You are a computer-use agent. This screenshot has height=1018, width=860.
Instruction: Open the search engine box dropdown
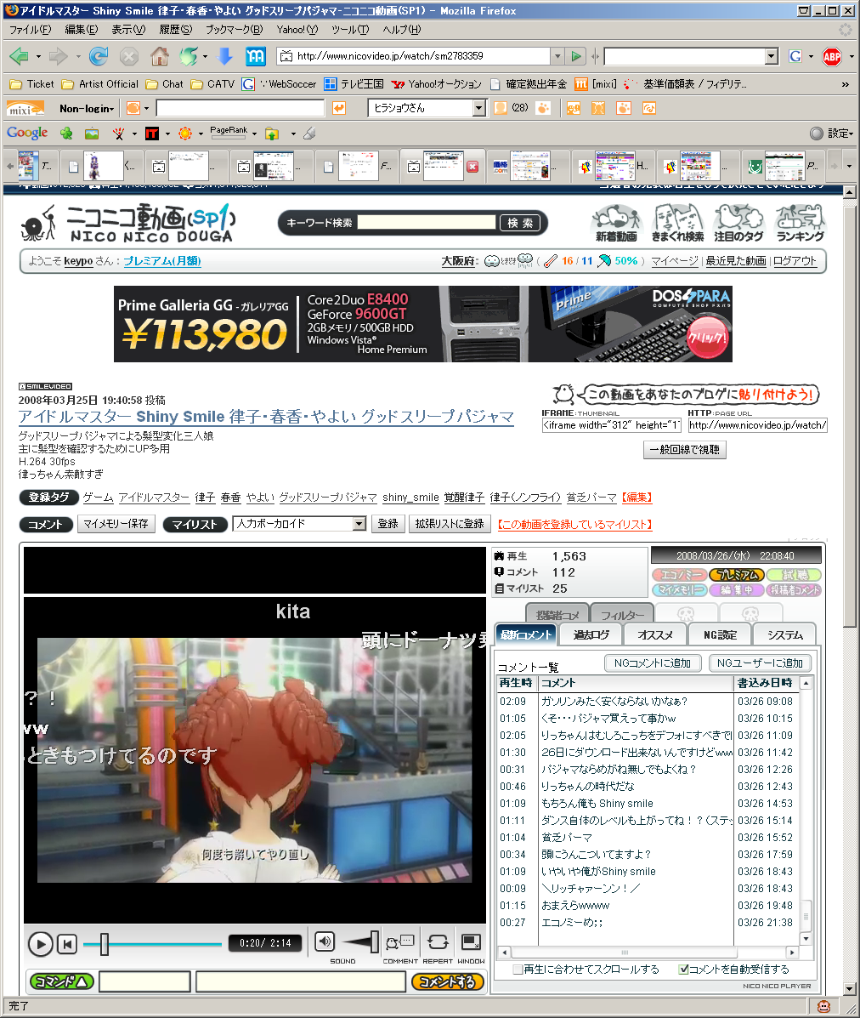pos(771,56)
